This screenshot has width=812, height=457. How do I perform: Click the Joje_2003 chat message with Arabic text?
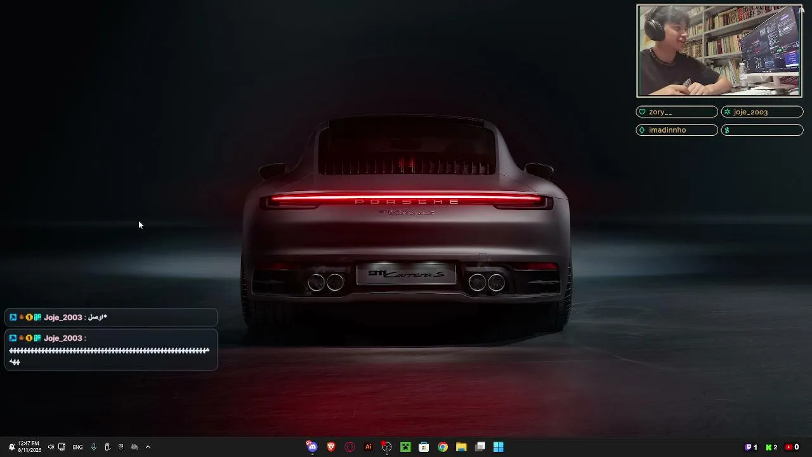point(111,317)
